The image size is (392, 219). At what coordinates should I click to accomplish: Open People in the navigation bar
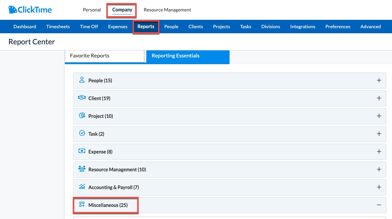click(171, 27)
